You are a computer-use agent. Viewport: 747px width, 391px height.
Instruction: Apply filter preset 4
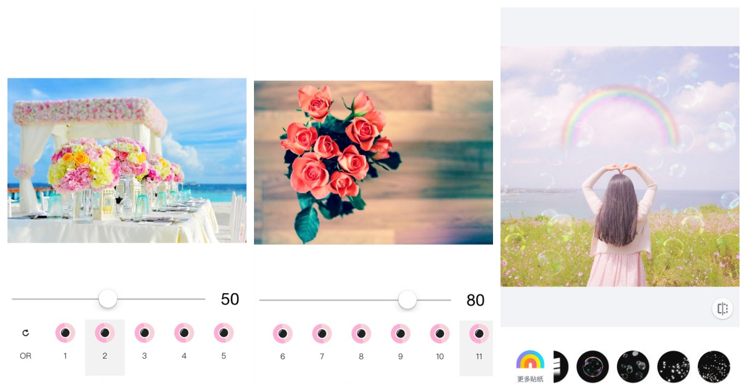click(184, 341)
